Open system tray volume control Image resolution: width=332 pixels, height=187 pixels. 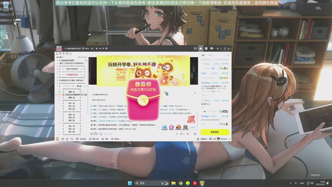[x=312, y=183]
